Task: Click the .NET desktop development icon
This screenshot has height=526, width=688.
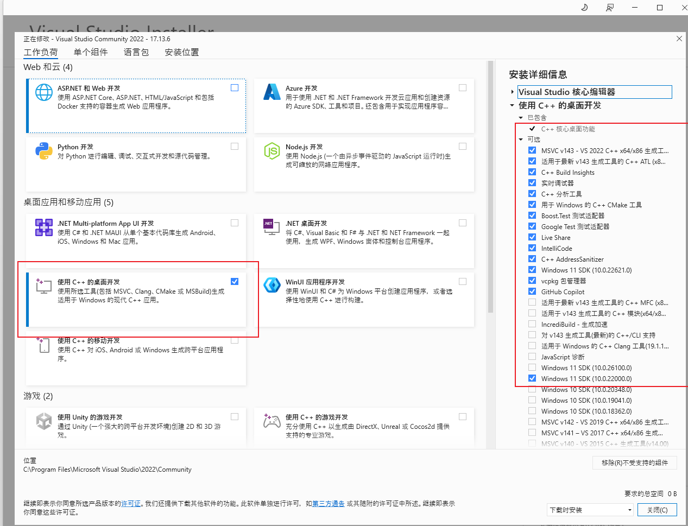Action: click(272, 227)
